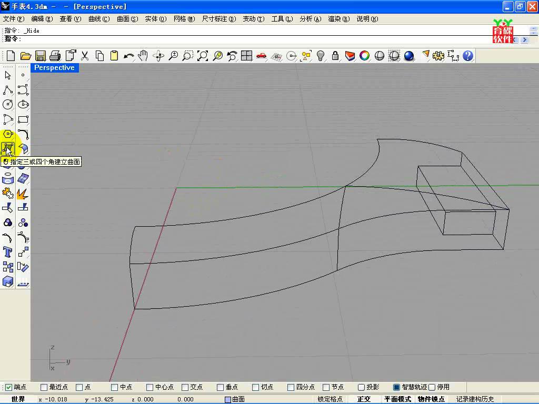This screenshot has height=404, width=539.
Task: Enable the 交点 osnap checkbox
Action: click(185, 387)
